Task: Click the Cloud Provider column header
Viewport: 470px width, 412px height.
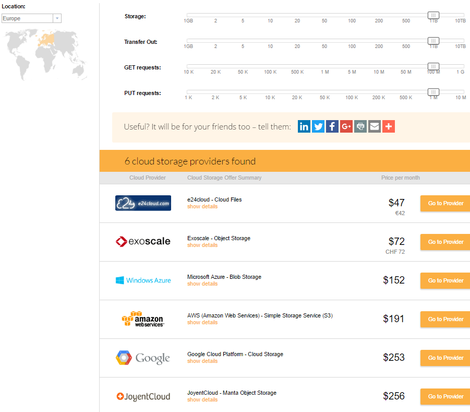Action: (x=148, y=178)
